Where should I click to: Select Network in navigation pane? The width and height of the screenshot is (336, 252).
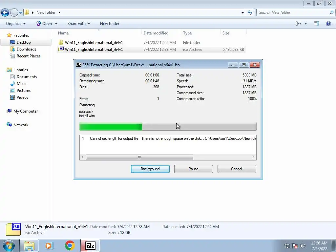(x=21, y=125)
